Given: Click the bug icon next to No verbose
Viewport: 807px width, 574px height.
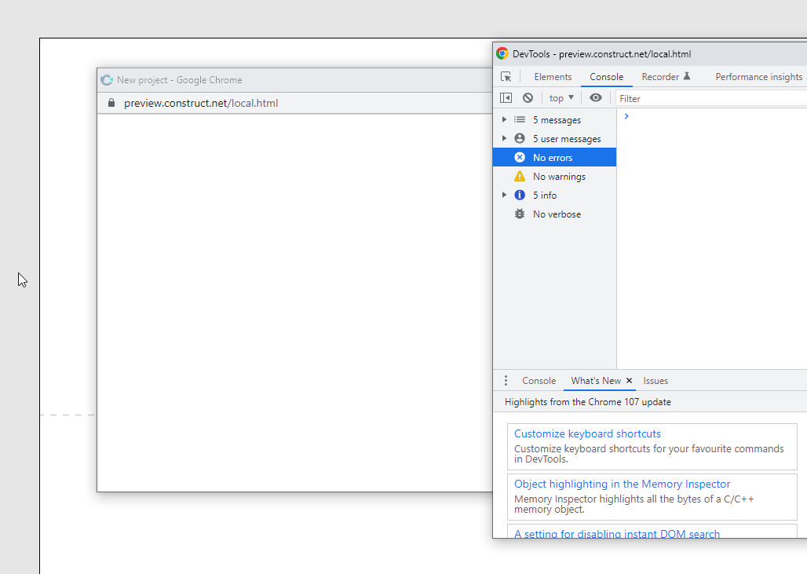Looking at the screenshot, I should [519, 214].
